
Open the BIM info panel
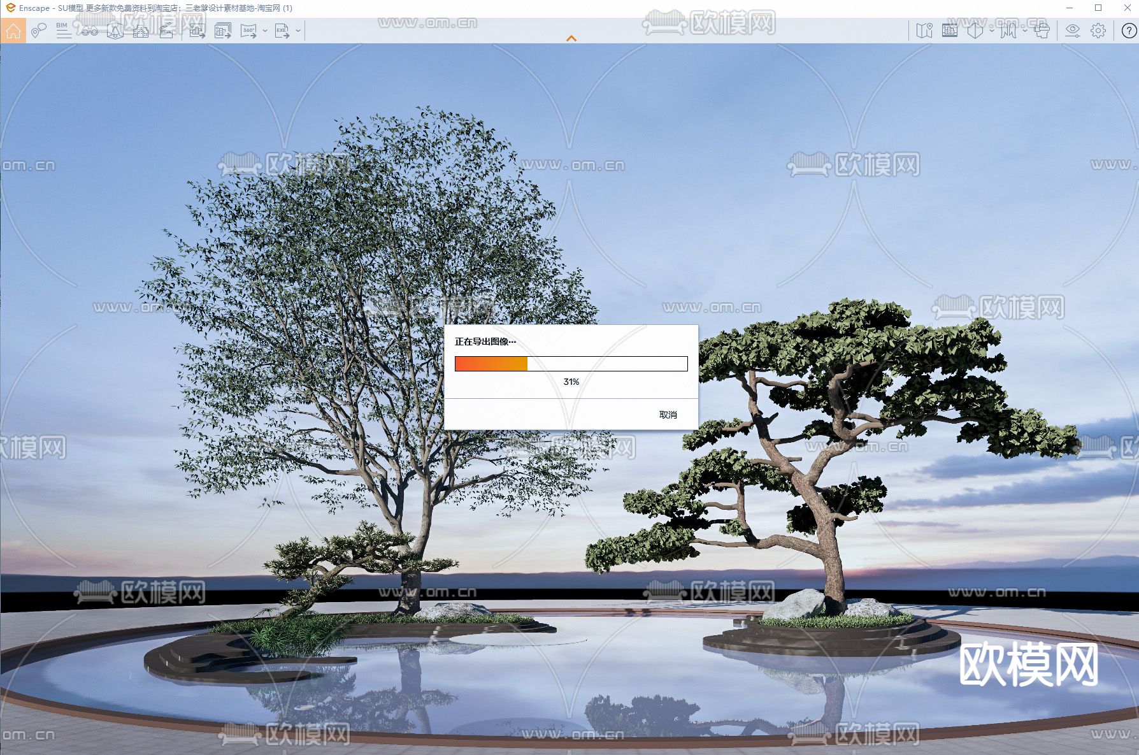63,30
